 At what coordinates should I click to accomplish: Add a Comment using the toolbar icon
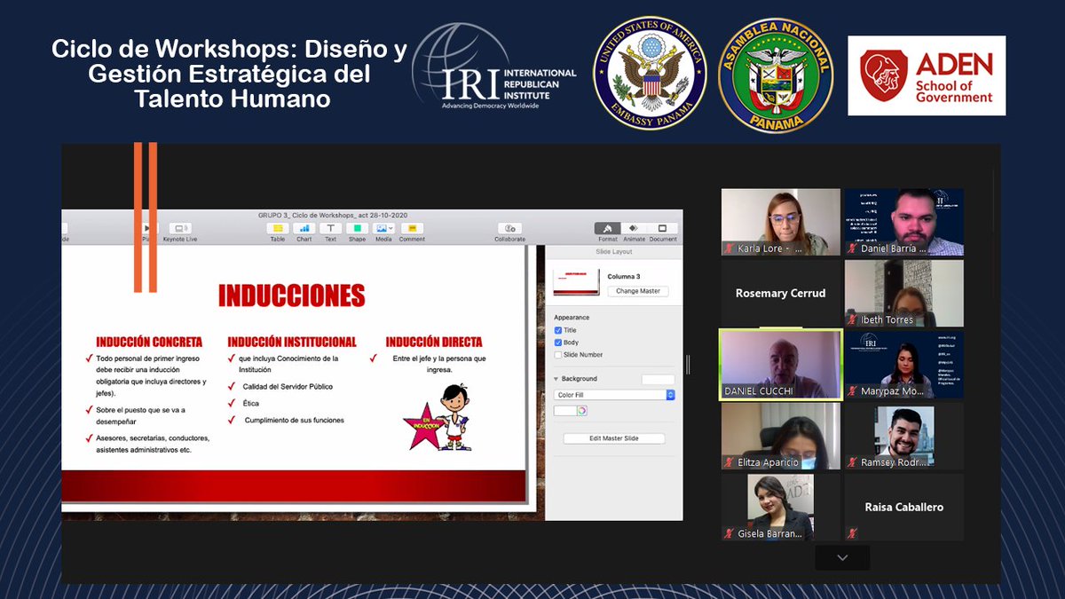(x=412, y=229)
